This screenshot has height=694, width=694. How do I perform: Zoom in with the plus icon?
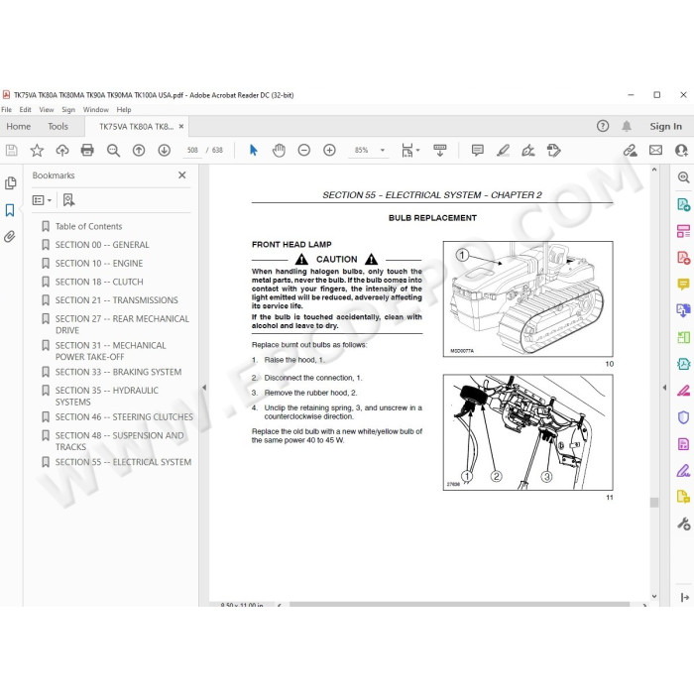tap(329, 151)
